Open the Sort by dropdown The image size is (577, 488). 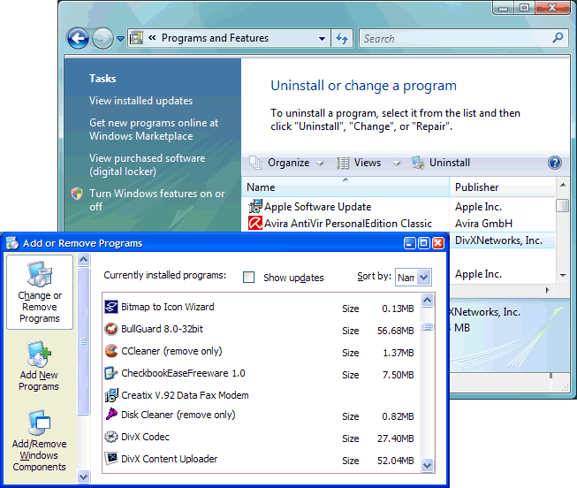click(424, 278)
